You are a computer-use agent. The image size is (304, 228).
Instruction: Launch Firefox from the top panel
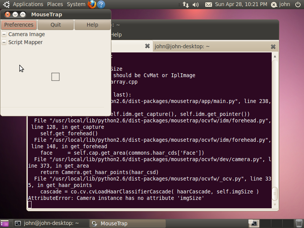(92, 4)
